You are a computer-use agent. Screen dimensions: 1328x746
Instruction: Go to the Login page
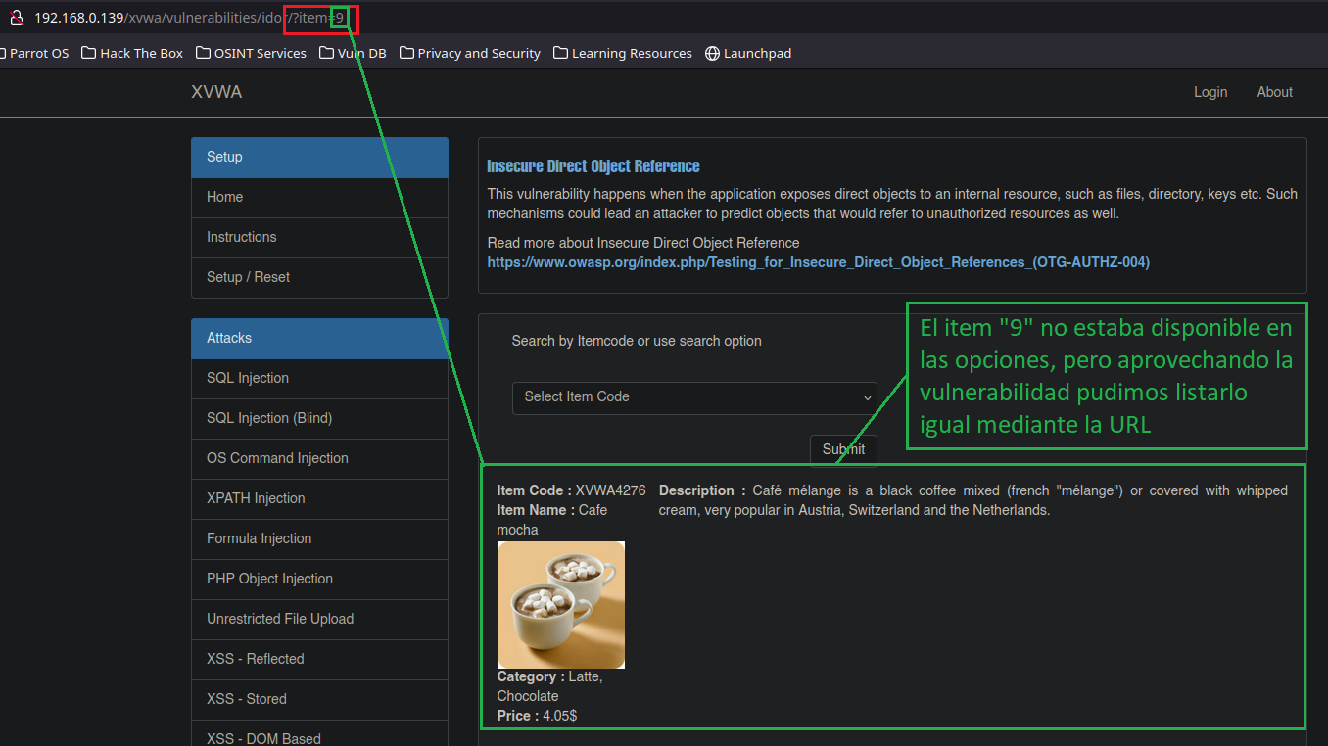(x=1210, y=92)
